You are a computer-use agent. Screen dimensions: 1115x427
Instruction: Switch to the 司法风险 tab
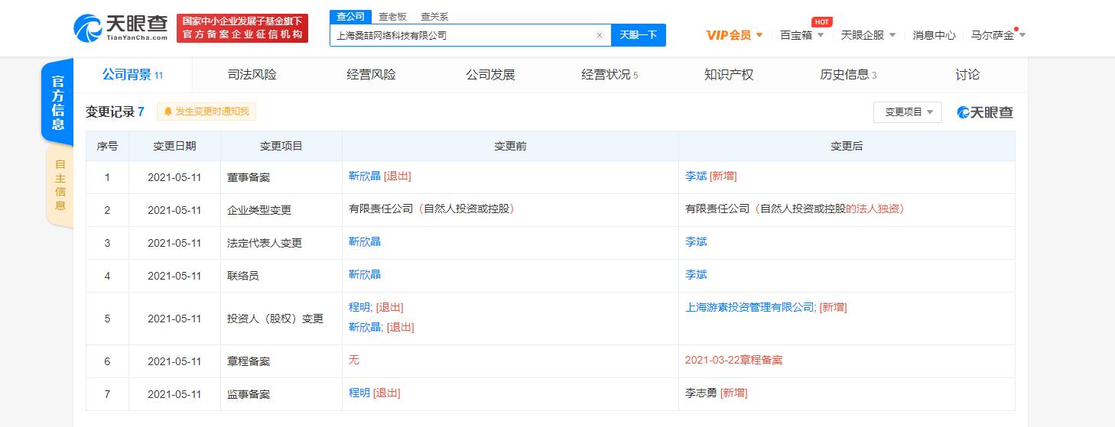pyautogui.click(x=252, y=75)
